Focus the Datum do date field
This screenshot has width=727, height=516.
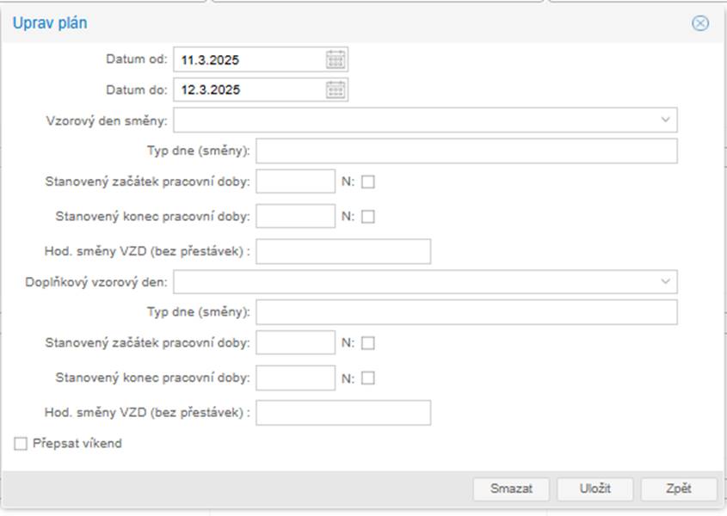pyautogui.click(x=248, y=89)
